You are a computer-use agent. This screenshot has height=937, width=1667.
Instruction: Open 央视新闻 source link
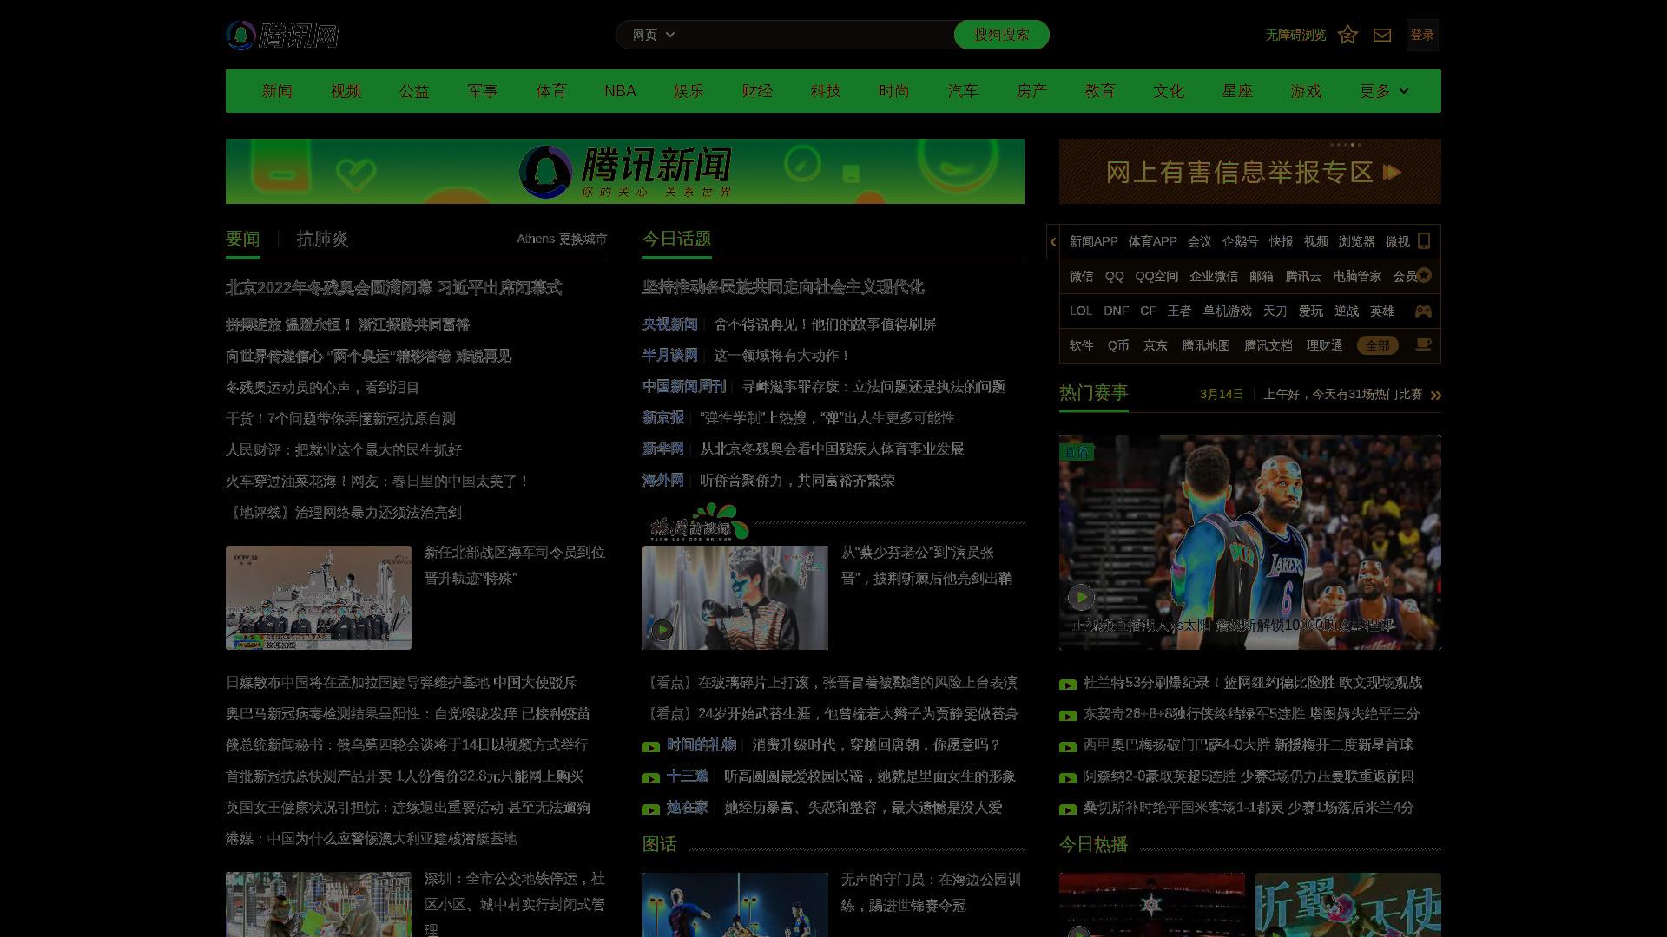point(669,324)
